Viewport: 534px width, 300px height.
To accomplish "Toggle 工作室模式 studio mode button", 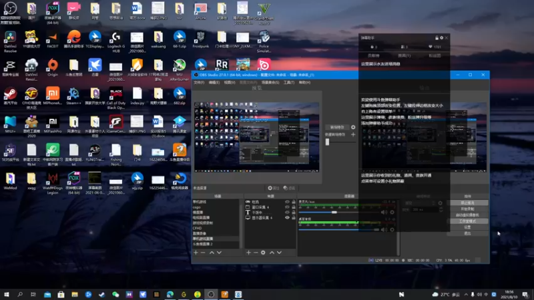I will coord(467,221).
